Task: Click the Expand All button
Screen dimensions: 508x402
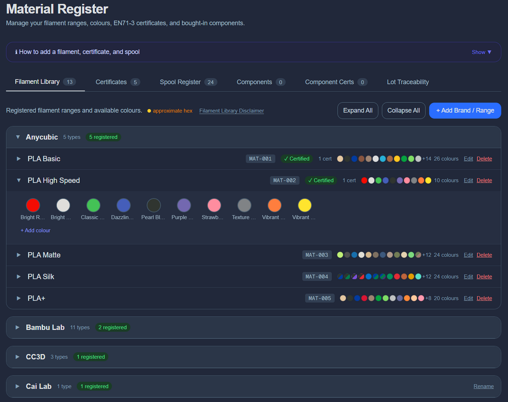Action: pos(358,110)
